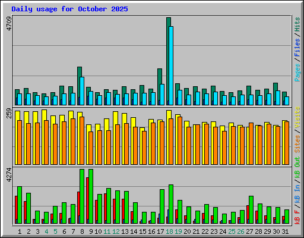This screenshot has height=238, width=304.
Task: Click day label 28 on the x-axis
Action: tap(258, 231)
